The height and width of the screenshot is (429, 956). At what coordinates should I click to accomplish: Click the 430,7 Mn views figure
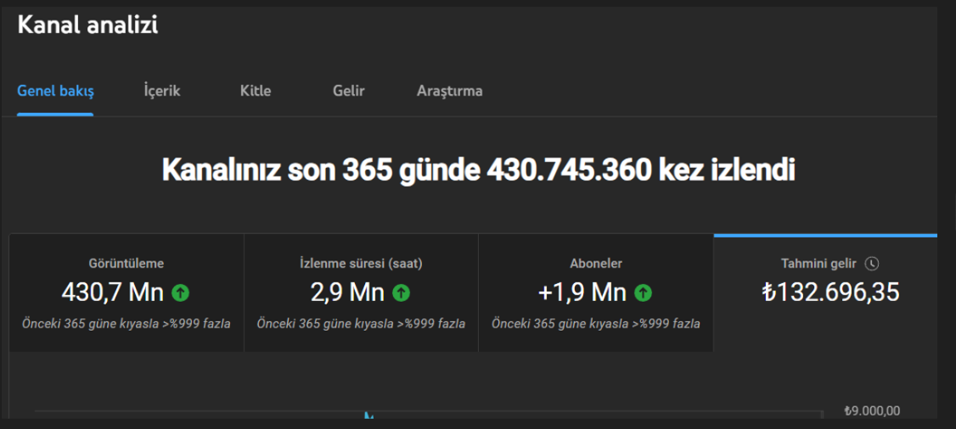click(113, 293)
